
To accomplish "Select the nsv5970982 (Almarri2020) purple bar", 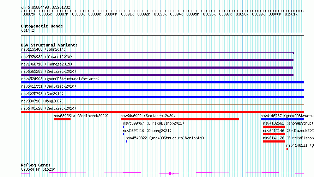I will point(157,60).
